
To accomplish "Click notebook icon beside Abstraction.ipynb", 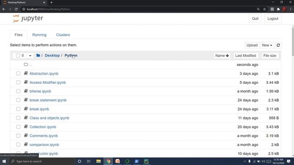I will [26, 73].
